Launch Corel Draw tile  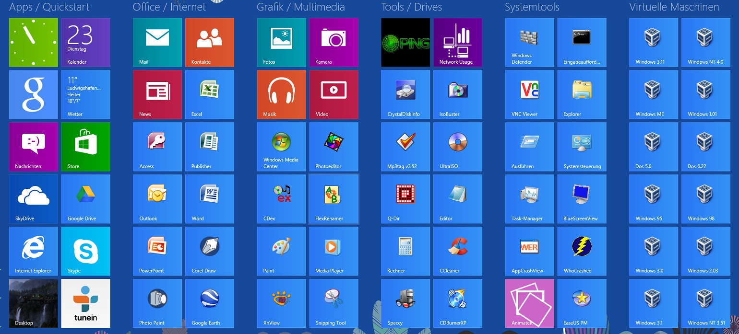tap(210, 251)
